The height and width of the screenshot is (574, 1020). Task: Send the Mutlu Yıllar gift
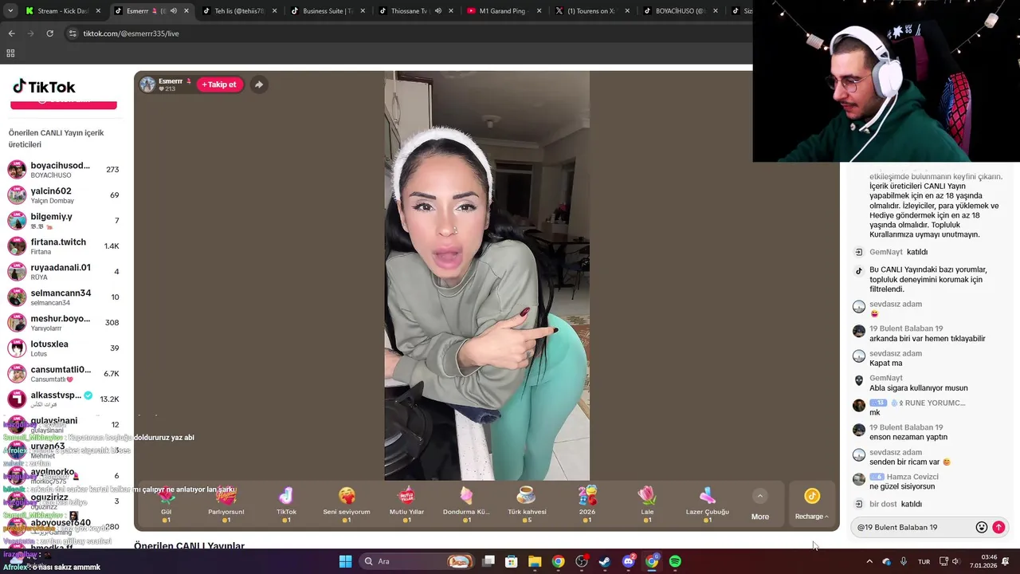[x=406, y=502]
